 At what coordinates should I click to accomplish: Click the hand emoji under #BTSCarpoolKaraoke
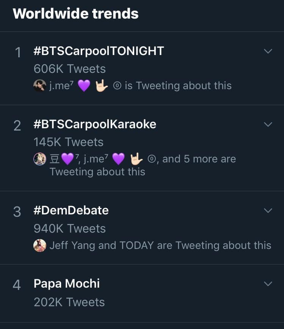click(136, 159)
